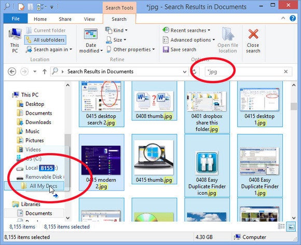Select the 0415 modern 2.jpg thumbnail
The width and height of the screenshot is (301, 245).
102,162
